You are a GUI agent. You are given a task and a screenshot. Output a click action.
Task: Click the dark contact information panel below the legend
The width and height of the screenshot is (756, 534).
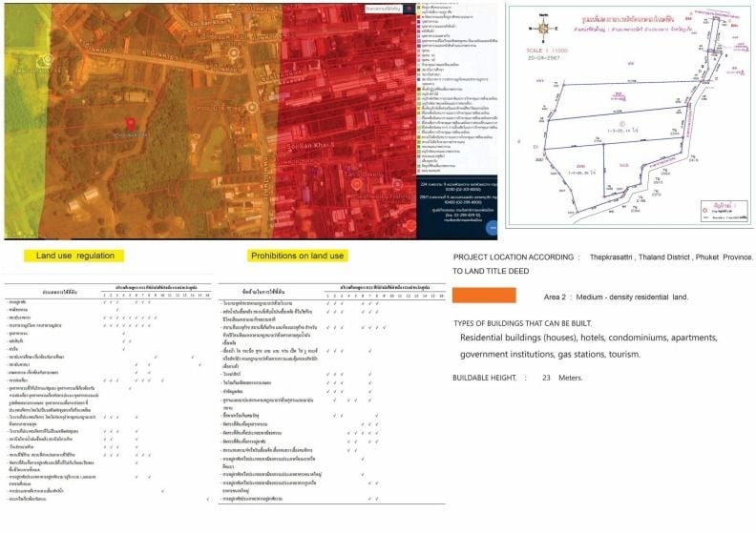tap(456, 207)
